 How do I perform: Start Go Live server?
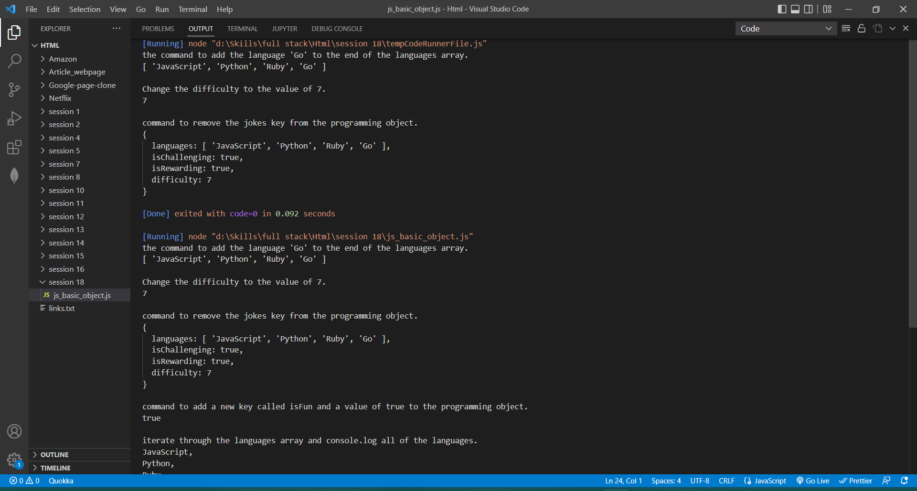click(813, 481)
